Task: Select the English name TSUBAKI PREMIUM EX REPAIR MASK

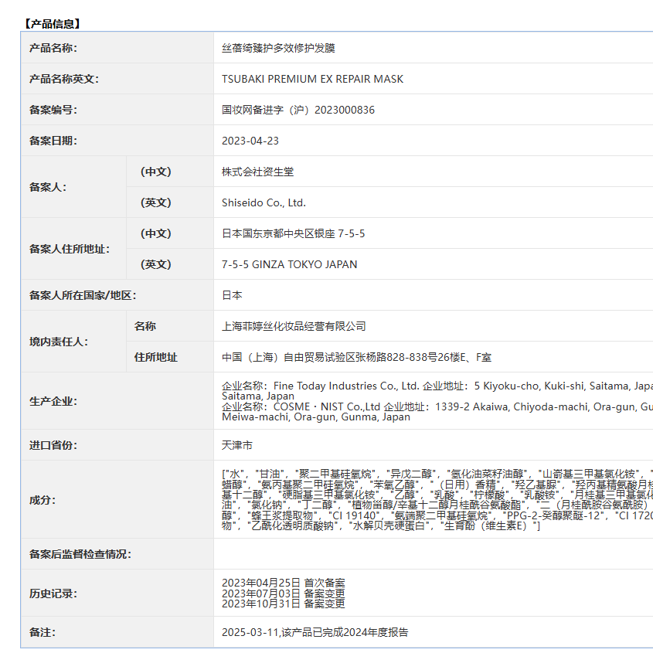Action: pos(312,79)
